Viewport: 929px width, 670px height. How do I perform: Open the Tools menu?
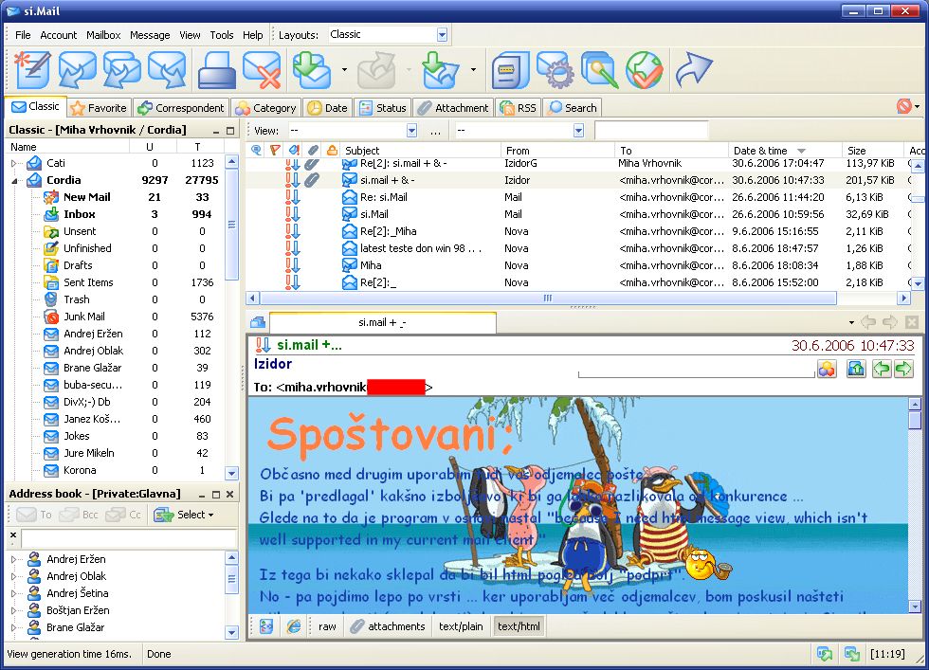tap(221, 35)
